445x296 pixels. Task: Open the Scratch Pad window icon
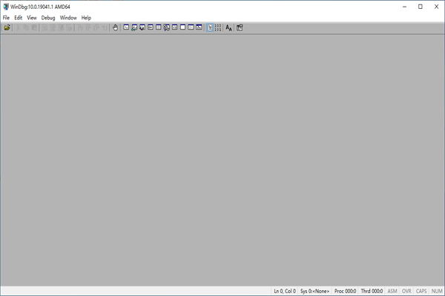point(183,27)
